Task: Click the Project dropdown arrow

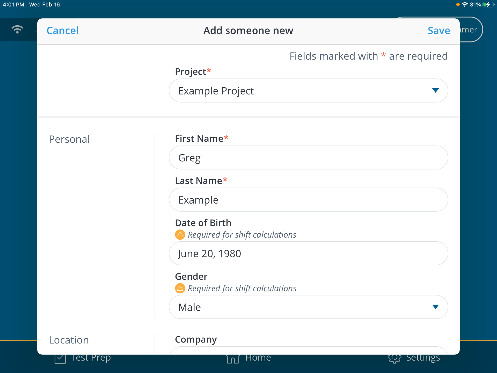Action: [435, 90]
